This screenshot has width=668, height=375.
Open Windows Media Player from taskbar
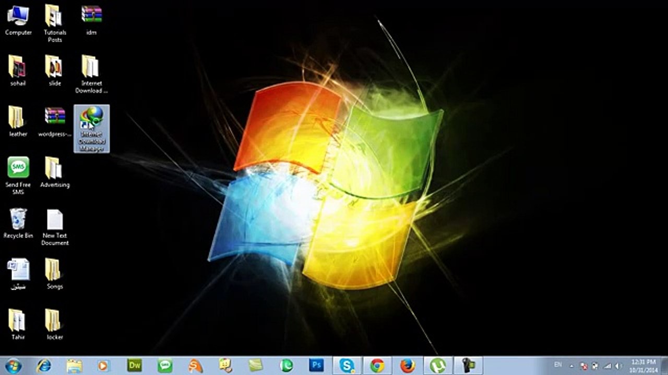pos(103,366)
